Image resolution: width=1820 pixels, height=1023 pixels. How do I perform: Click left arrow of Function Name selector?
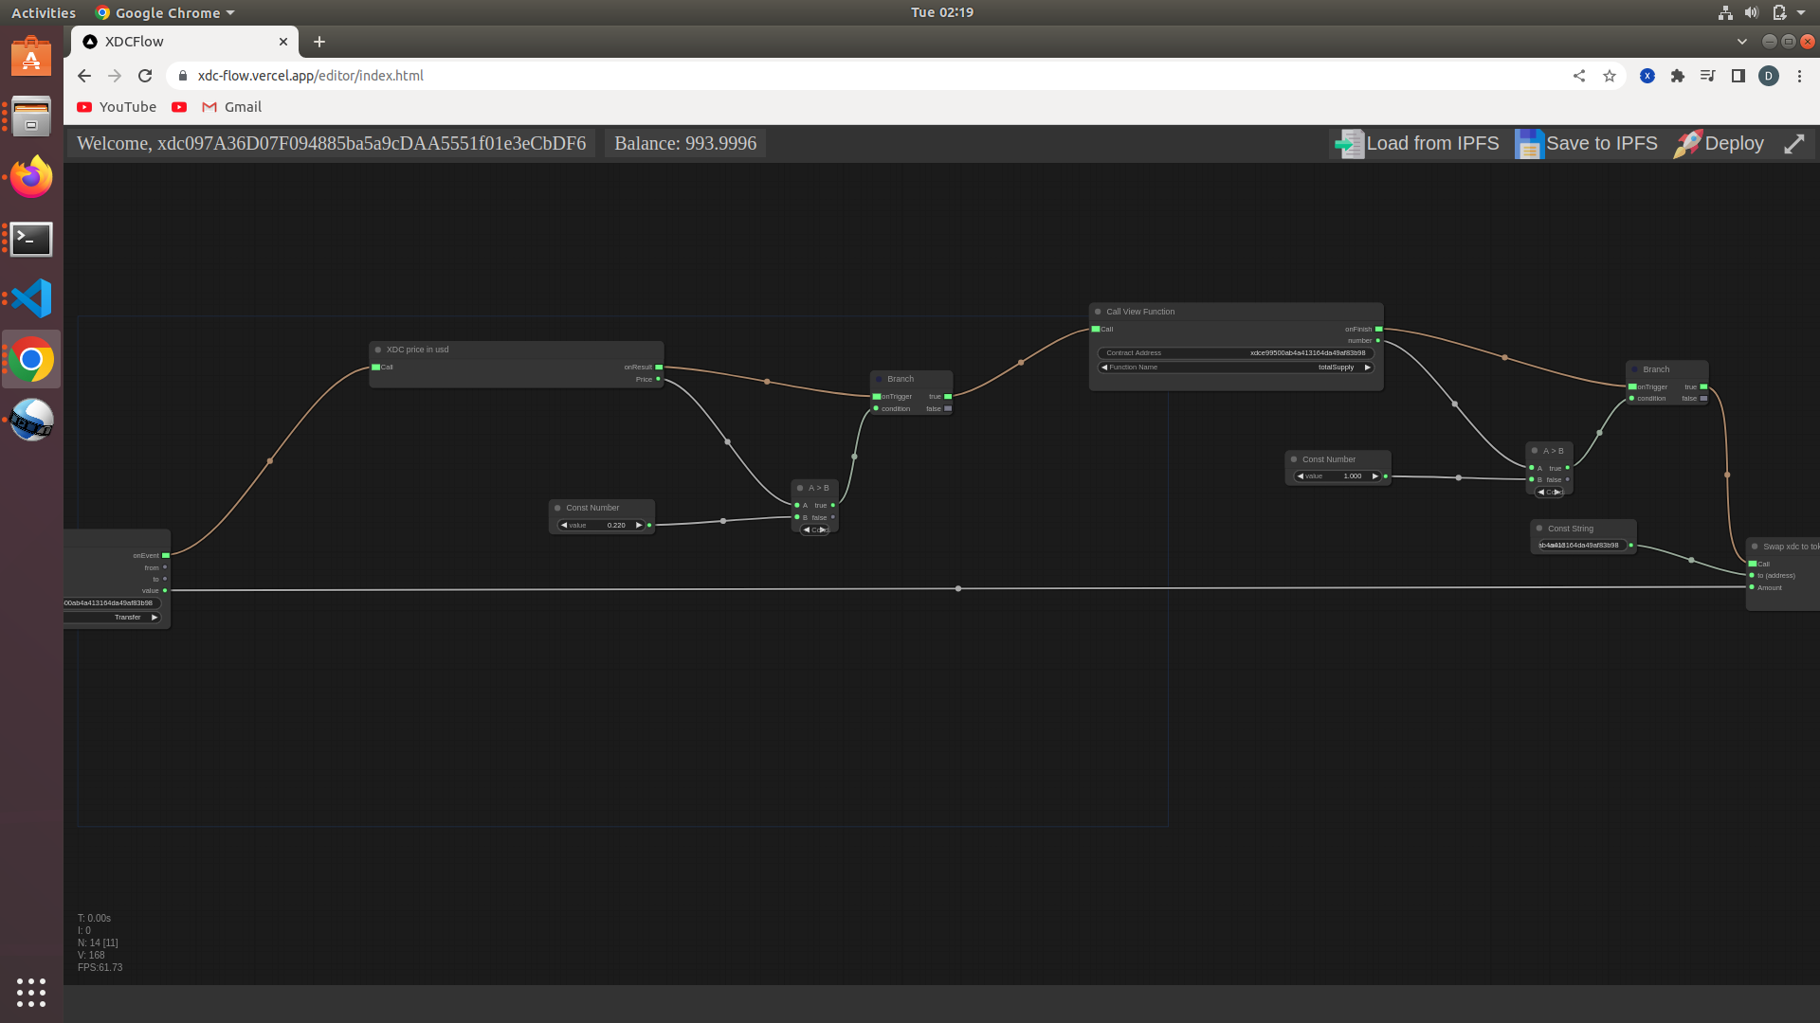(x=1104, y=368)
